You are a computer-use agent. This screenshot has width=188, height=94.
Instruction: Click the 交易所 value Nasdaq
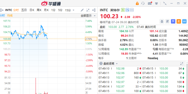(153, 58)
